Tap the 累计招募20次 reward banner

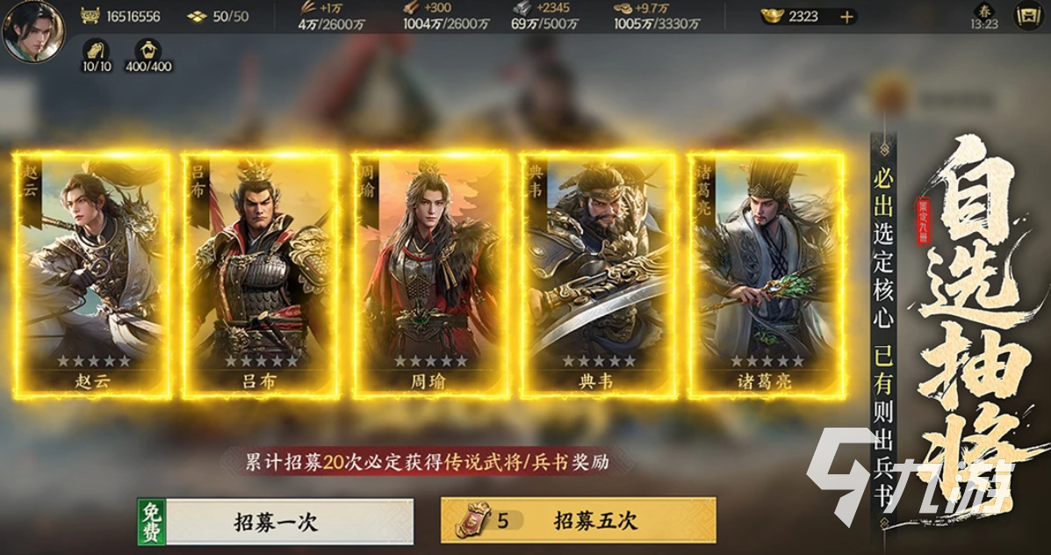427,462
